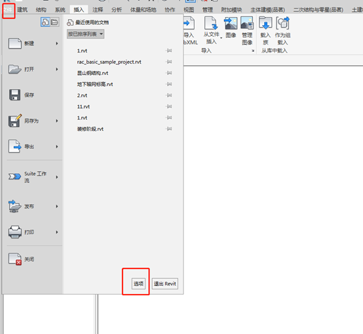The height and width of the screenshot is (334, 363).
Task: Switch to the 建筑 ribbon tab
Action: pos(22,10)
